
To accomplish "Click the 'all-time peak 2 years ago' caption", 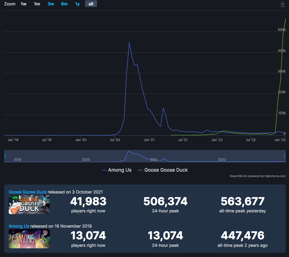I will pyautogui.click(x=243, y=245).
